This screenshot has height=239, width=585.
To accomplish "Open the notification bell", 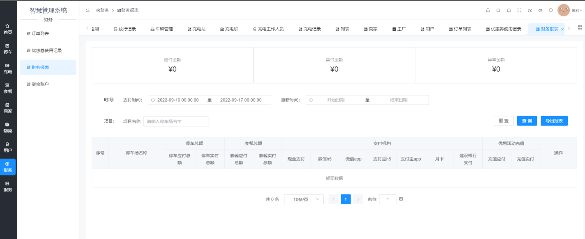I will point(509,10).
